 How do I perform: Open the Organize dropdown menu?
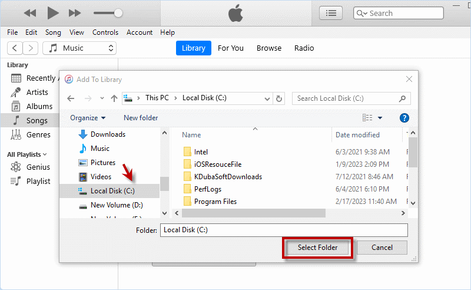[x=88, y=118]
